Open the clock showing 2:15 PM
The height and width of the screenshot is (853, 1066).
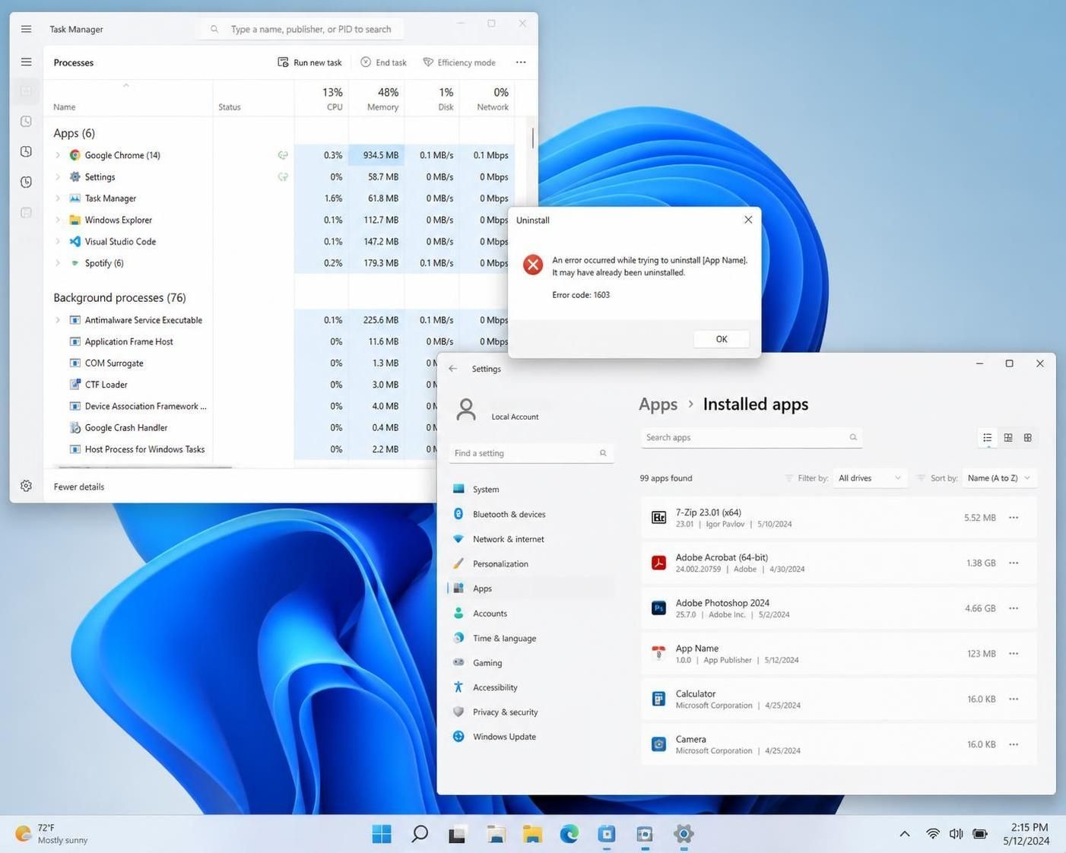pos(1026,834)
